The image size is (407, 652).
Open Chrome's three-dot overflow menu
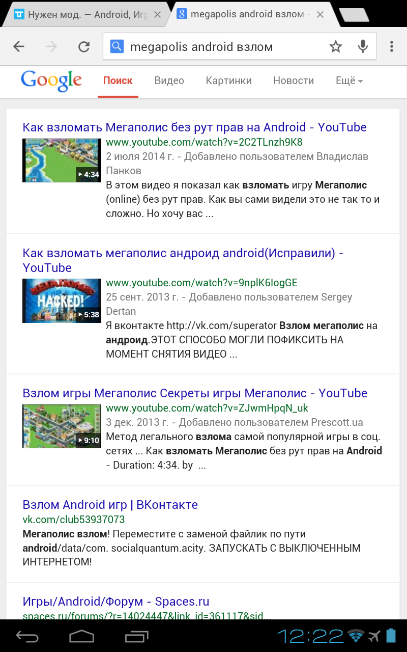[x=392, y=47]
